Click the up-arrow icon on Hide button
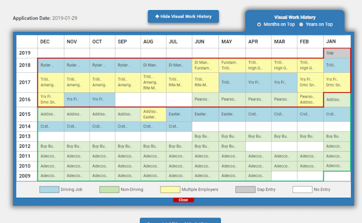This screenshot has width=362, height=223. 157,16
